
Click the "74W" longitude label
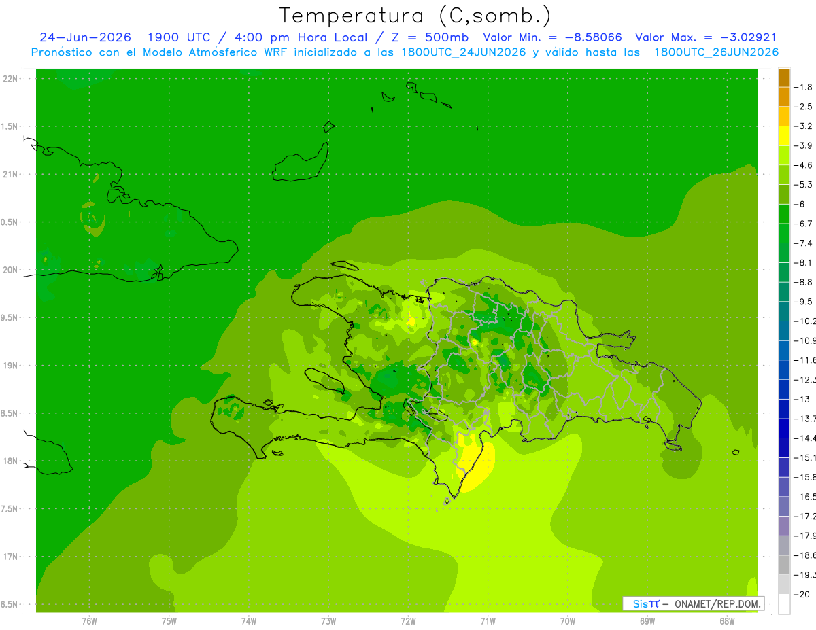coord(249,621)
